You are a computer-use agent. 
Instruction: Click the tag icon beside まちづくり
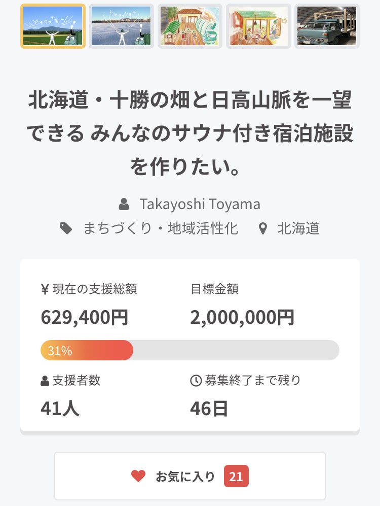click(66, 228)
